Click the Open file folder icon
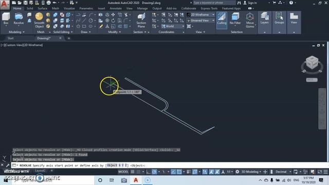Image resolution: width=329 pixels, height=185 pixels. pos(20,3)
